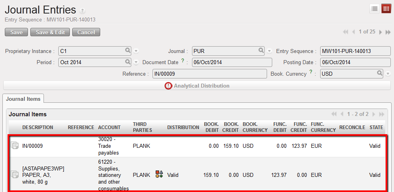Click Save & Edit button
The height and width of the screenshot is (192, 394).
tap(50, 32)
